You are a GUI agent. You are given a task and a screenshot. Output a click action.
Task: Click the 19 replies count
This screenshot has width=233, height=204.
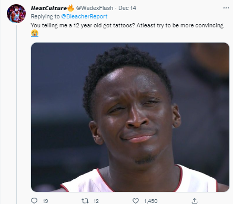45,201
